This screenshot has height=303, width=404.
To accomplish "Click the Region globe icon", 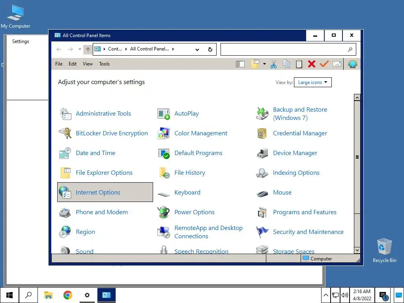I will pos(65,232).
